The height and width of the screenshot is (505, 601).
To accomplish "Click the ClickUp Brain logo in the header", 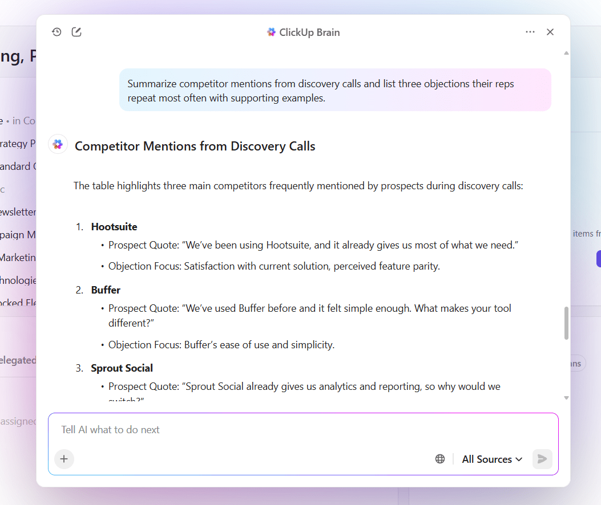I will click(x=271, y=32).
